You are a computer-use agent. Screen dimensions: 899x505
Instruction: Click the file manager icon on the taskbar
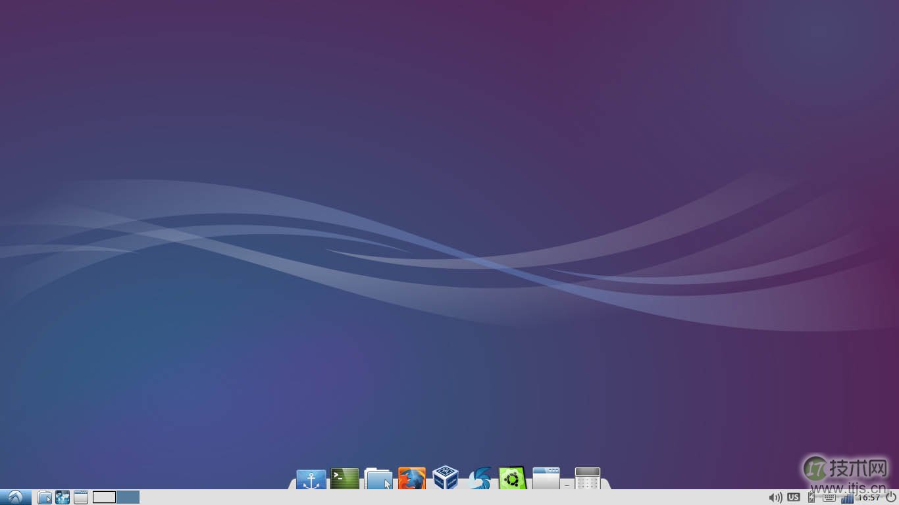pos(44,497)
